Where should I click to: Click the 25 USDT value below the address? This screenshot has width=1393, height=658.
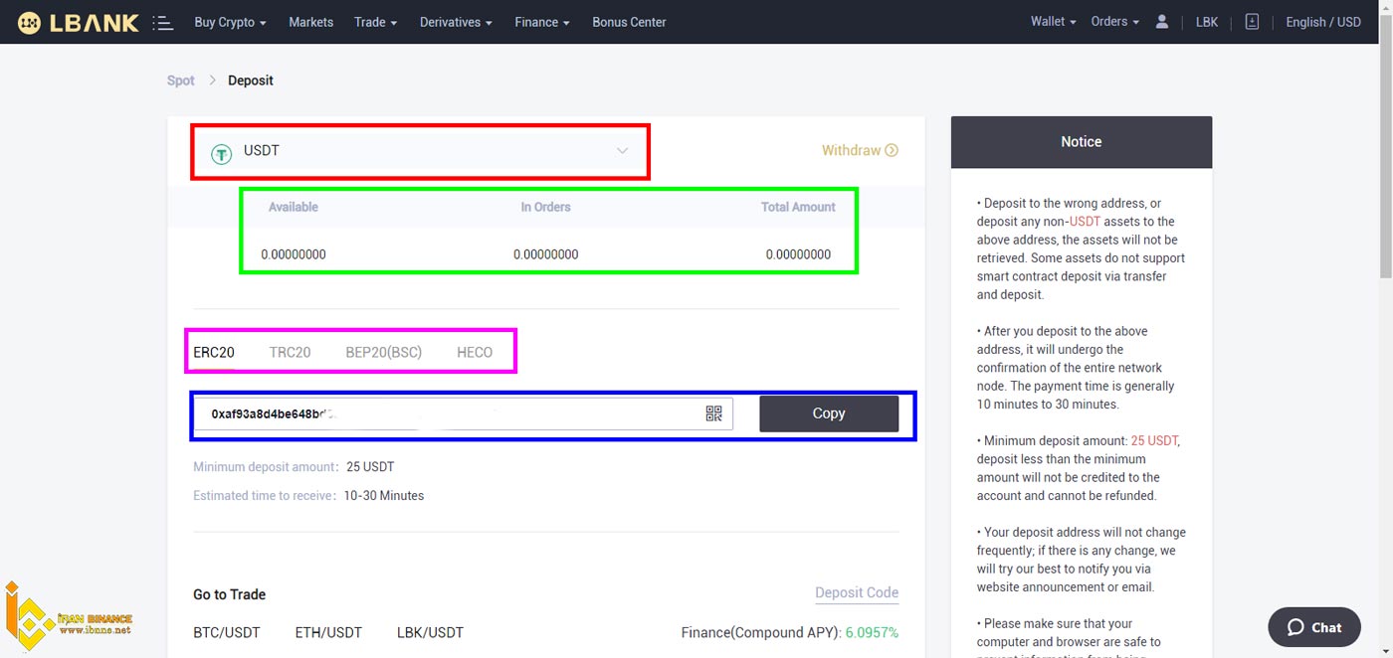(371, 466)
